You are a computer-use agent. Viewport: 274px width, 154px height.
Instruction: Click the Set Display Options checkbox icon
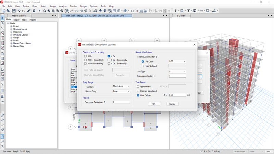[x=114, y=11]
